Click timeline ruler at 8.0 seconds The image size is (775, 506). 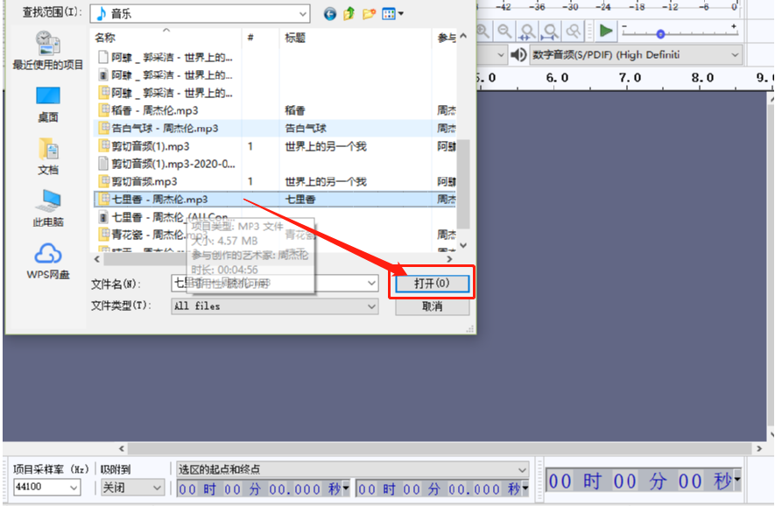click(x=702, y=78)
